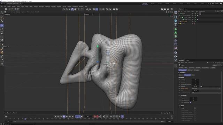The width and height of the screenshot is (223, 125).
Task: Click the highlighted mode icon in center toolbar
Action: (x=72, y=9)
